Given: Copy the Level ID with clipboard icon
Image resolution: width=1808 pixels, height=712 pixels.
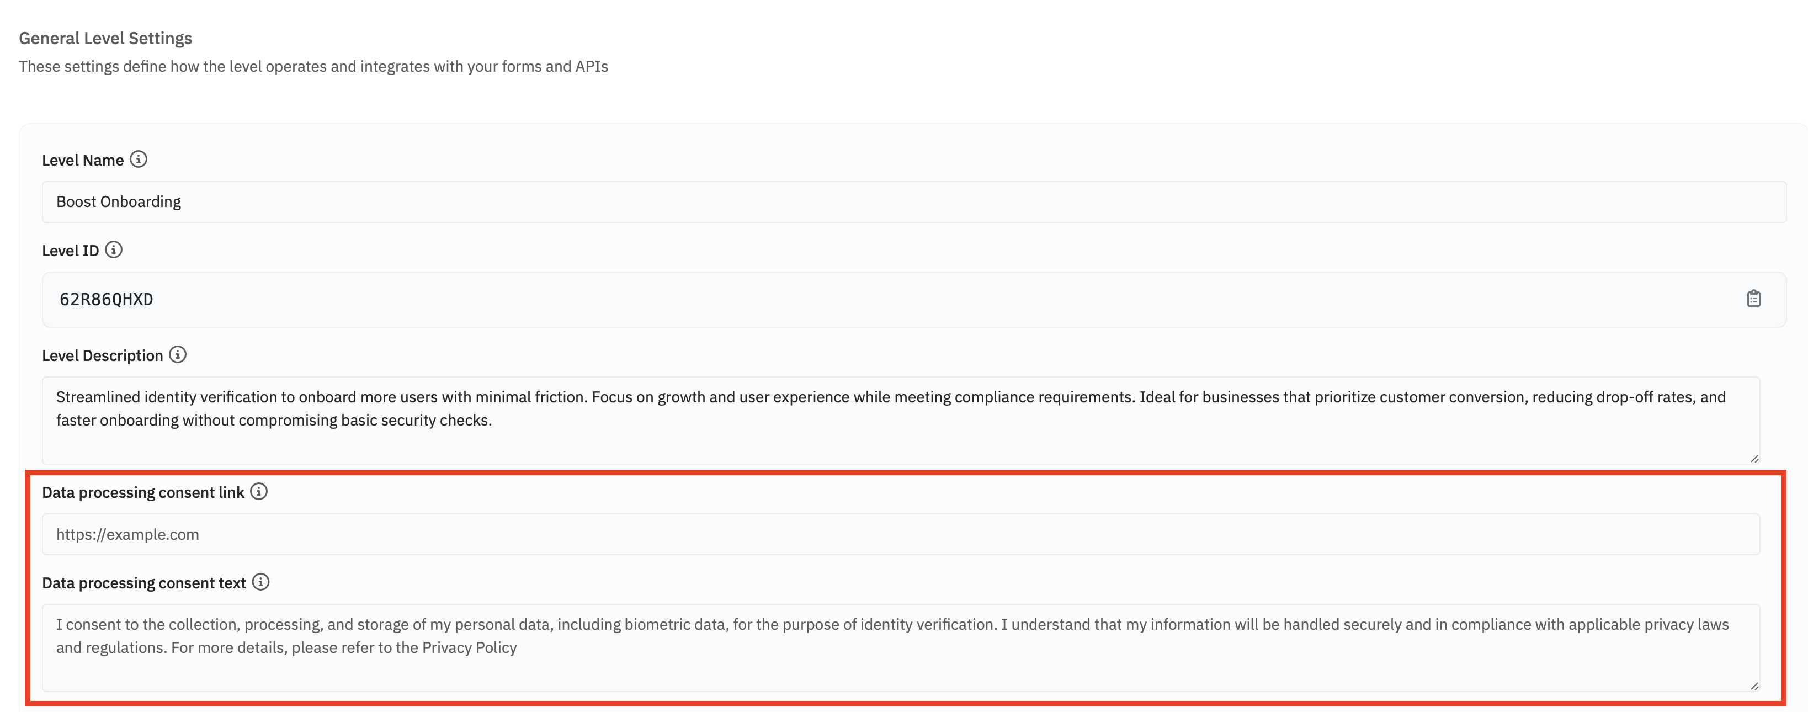Looking at the screenshot, I should pyautogui.click(x=1753, y=299).
